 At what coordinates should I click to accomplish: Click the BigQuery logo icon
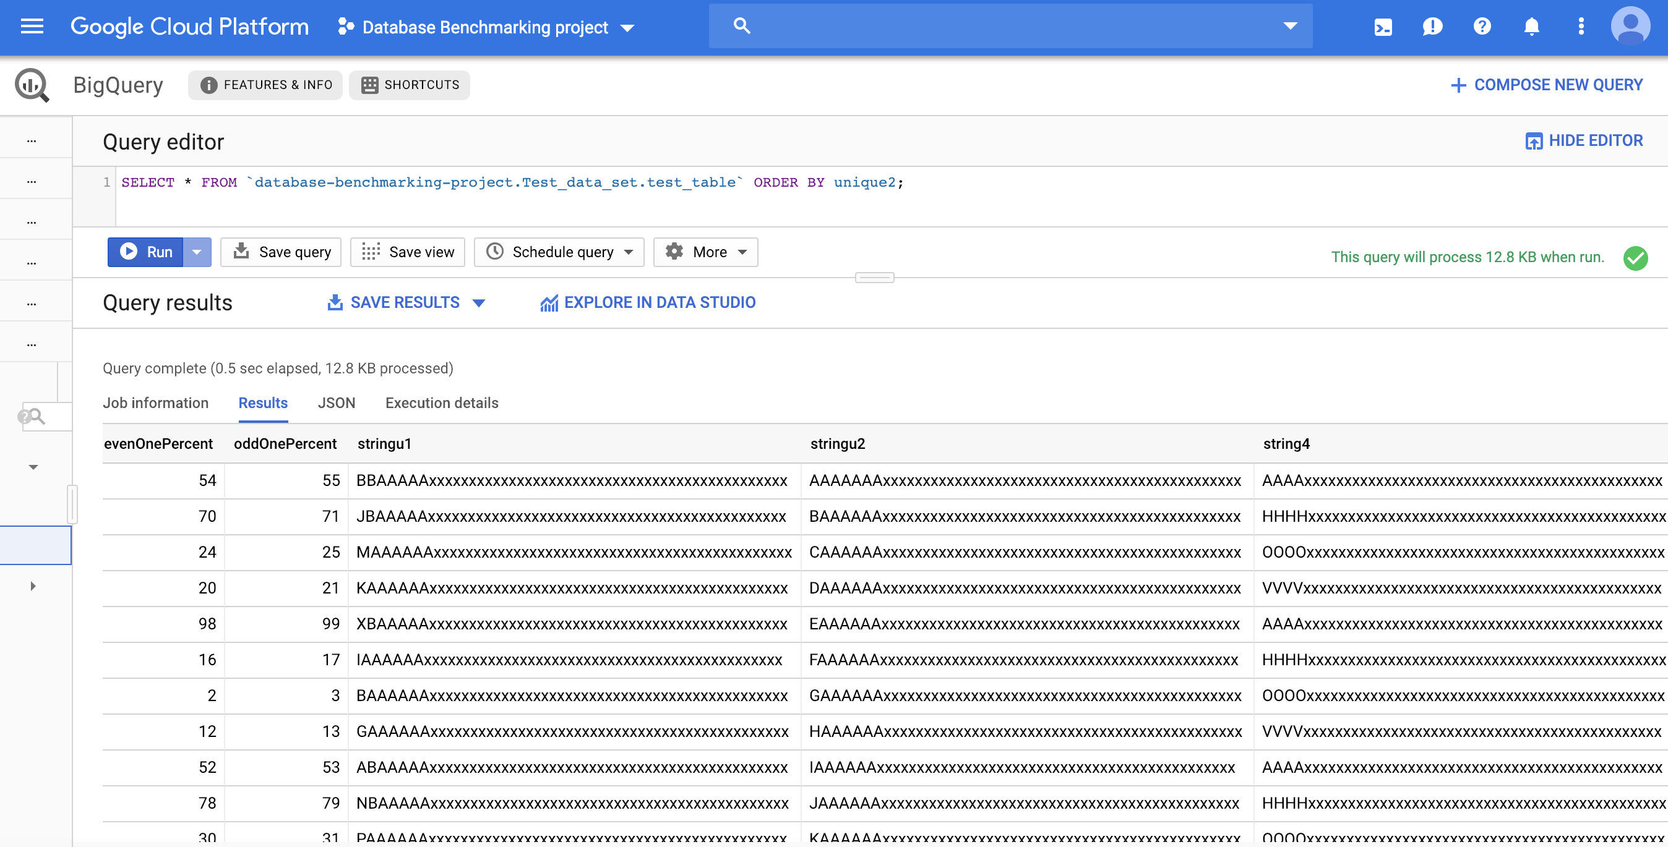point(32,85)
